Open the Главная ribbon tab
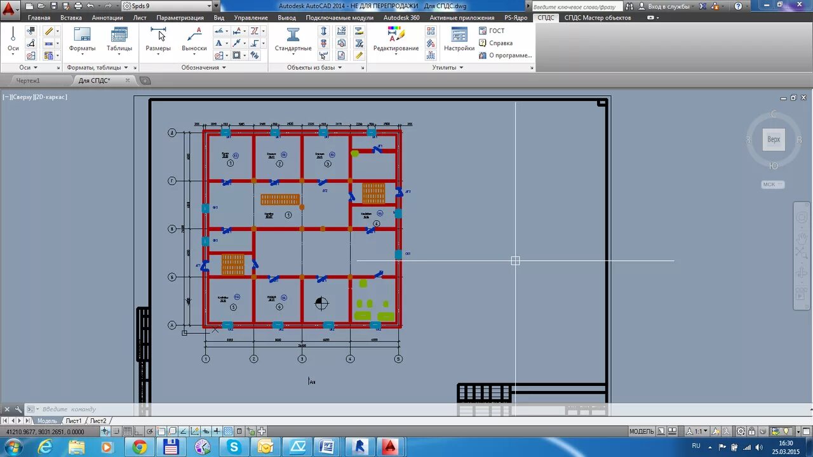 39,18
